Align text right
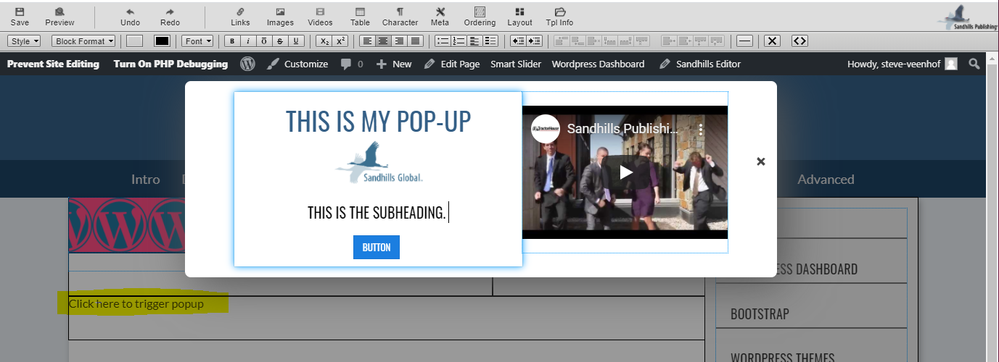This screenshot has width=999, height=362. (x=400, y=41)
